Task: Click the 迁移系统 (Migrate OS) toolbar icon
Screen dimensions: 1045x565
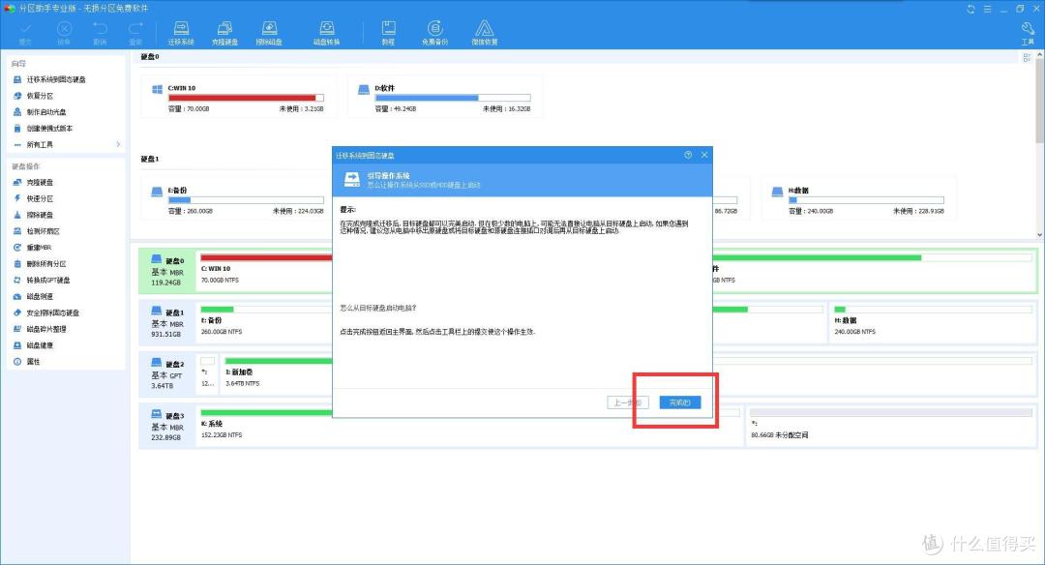Action: point(181,32)
